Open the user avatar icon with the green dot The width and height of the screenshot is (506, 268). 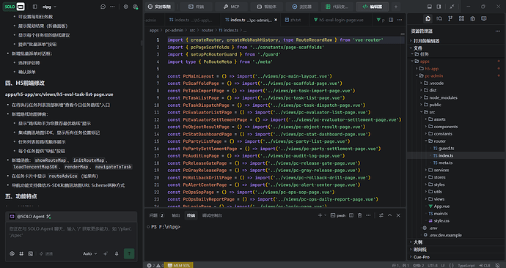(x=135, y=7)
